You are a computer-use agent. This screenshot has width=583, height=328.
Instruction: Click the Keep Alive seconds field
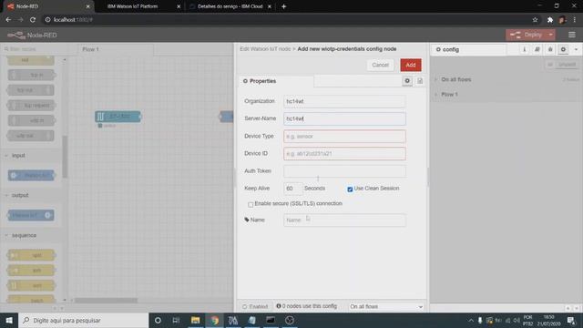[292, 189]
